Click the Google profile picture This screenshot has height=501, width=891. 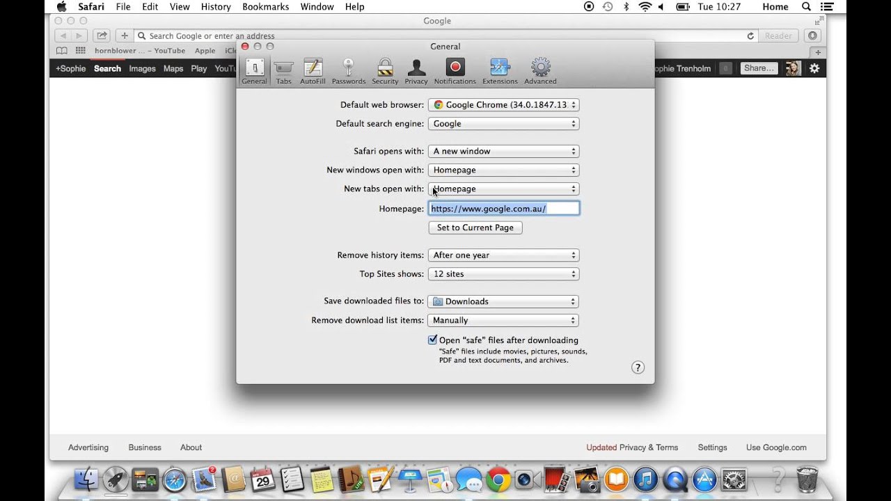click(x=793, y=68)
